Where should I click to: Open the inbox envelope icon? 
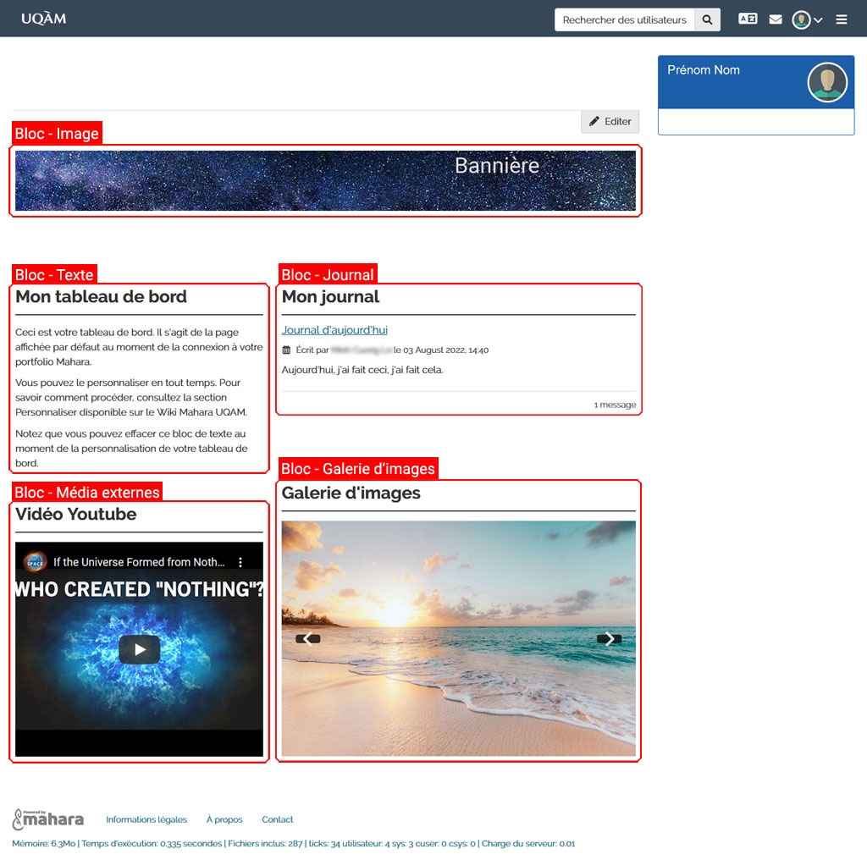click(776, 20)
